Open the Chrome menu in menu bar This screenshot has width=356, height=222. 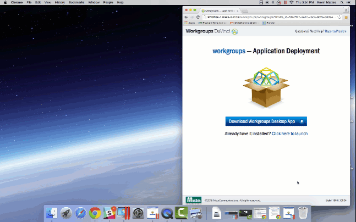pyautogui.click(x=17, y=2)
